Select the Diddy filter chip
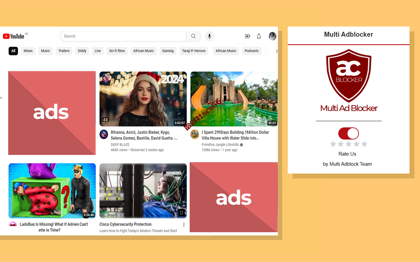This screenshot has width=420, height=262. tap(82, 51)
